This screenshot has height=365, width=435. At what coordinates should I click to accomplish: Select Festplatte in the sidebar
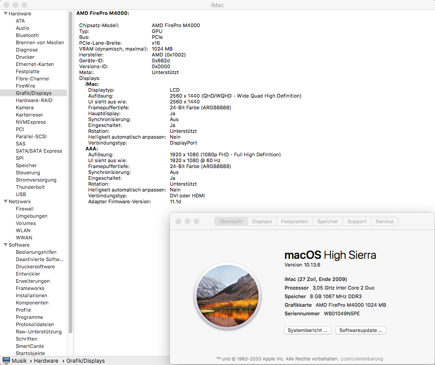(28, 71)
